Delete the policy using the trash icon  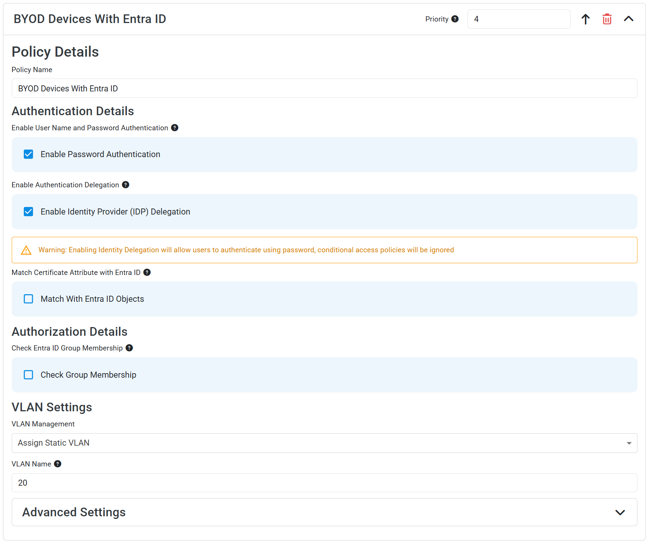pyautogui.click(x=607, y=19)
